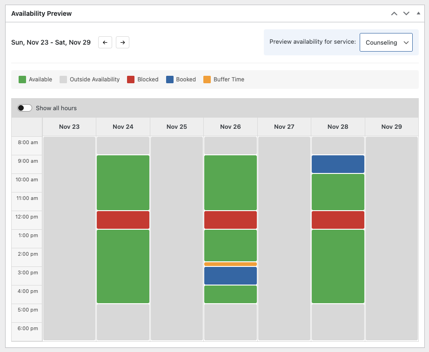Click the blue Booked legend swatch
Image resolution: width=429 pixels, height=352 pixels.
(x=170, y=80)
